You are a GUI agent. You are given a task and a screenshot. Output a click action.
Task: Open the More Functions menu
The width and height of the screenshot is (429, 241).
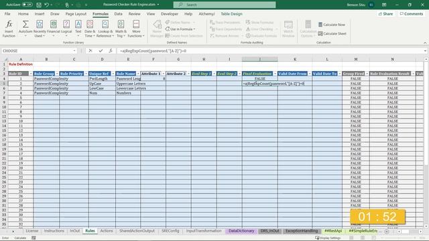[136, 28]
